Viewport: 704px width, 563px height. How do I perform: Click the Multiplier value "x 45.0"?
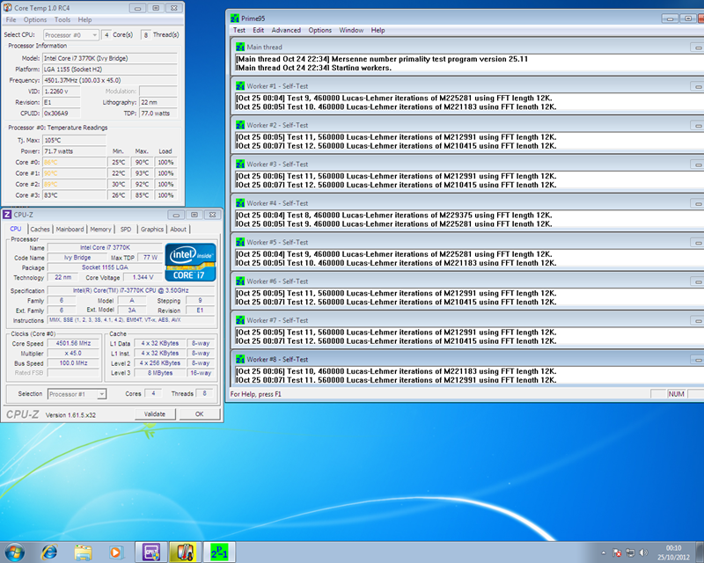(x=73, y=354)
